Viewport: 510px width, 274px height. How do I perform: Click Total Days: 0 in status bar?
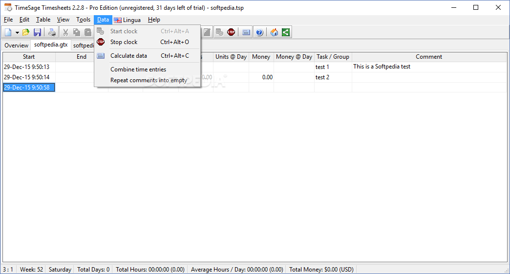click(x=93, y=270)
